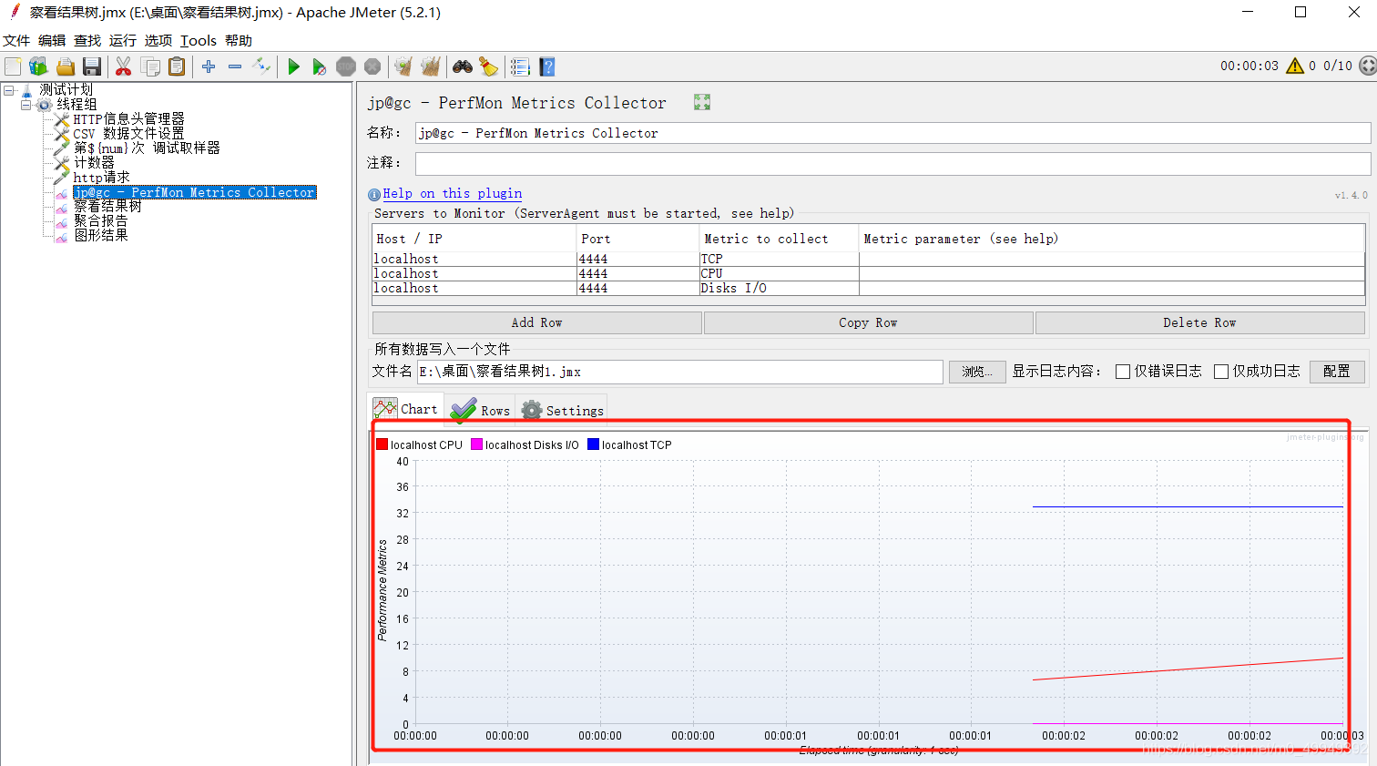Viewport: 1377px width, 766px height.
Task: Select CSV 数据文件设置 in the tree
Action: pyautogui.click(x=128, y=134)
